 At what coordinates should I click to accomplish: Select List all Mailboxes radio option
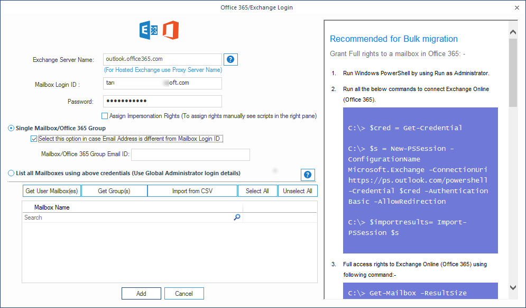point(11,173)
